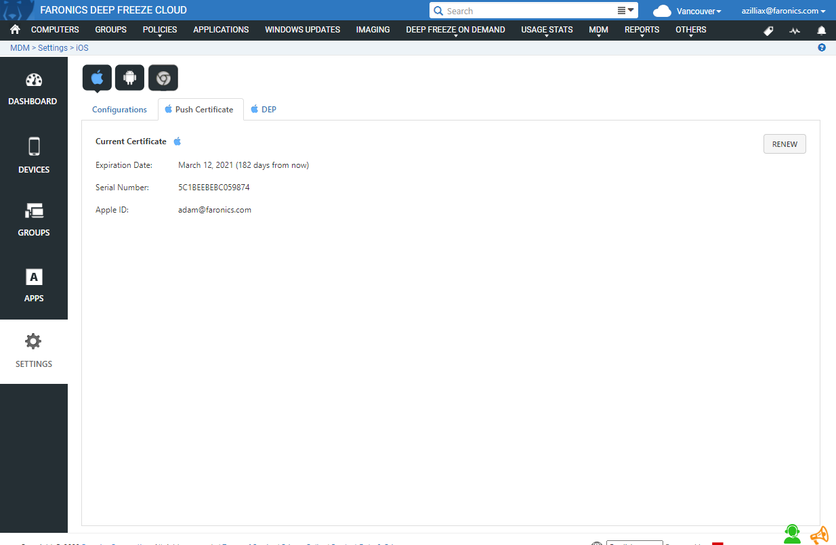Select the Chrome platform icon
The height and width of the screenshot is (545, 836).
[163, 78]
